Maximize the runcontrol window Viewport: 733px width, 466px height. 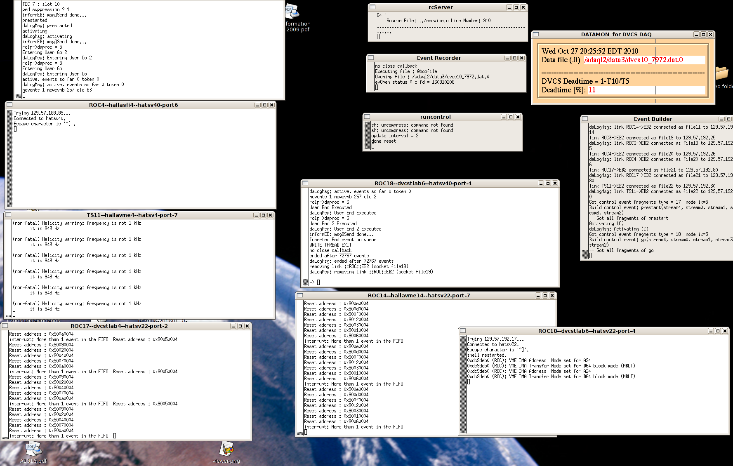pyautogui.click(x=511, y=117)
